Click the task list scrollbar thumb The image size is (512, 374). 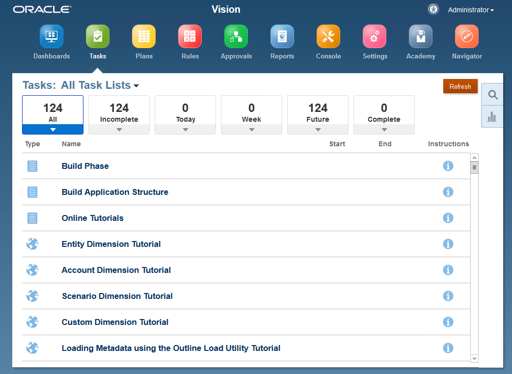475,168
